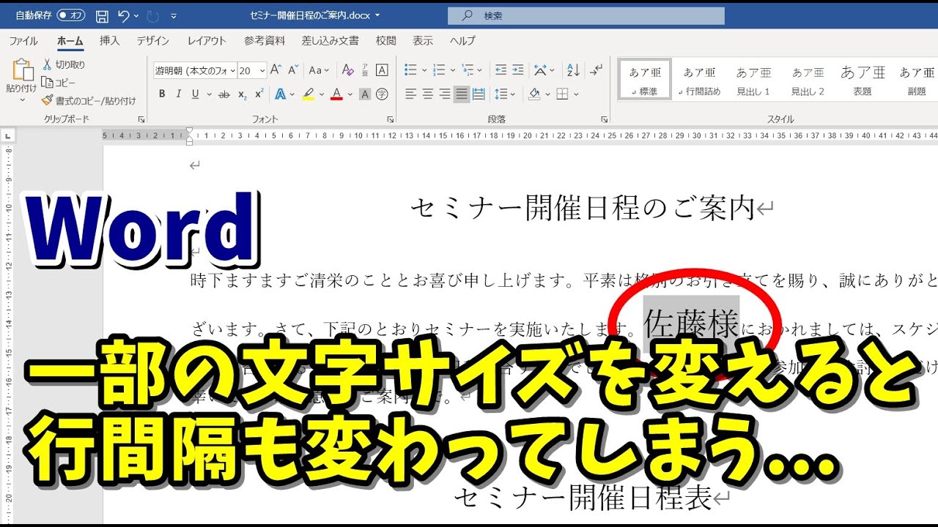The width and height of the screenshot is (938, 527).
Task: Apply red font color
Action: 336,94
